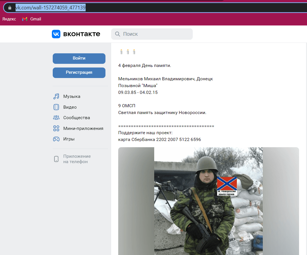Open the Яндекс bookmark
This screenshot has width=307, height=255.
(x=9, y=19)
